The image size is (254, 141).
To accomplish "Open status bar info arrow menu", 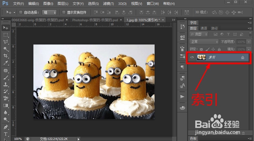I will (79, 139).
